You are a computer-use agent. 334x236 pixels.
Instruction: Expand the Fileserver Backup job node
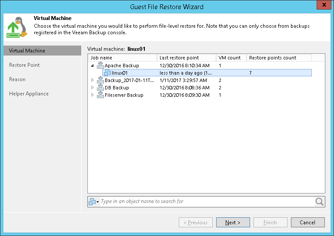(x=92, y=95)
